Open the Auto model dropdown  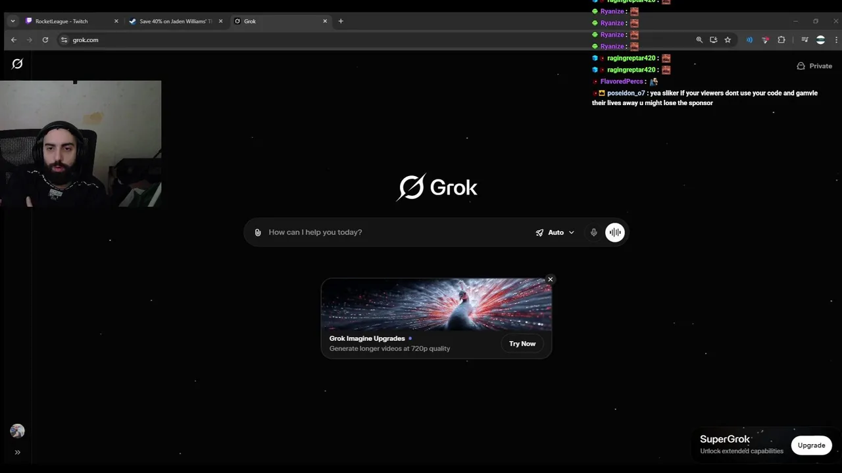555,233
